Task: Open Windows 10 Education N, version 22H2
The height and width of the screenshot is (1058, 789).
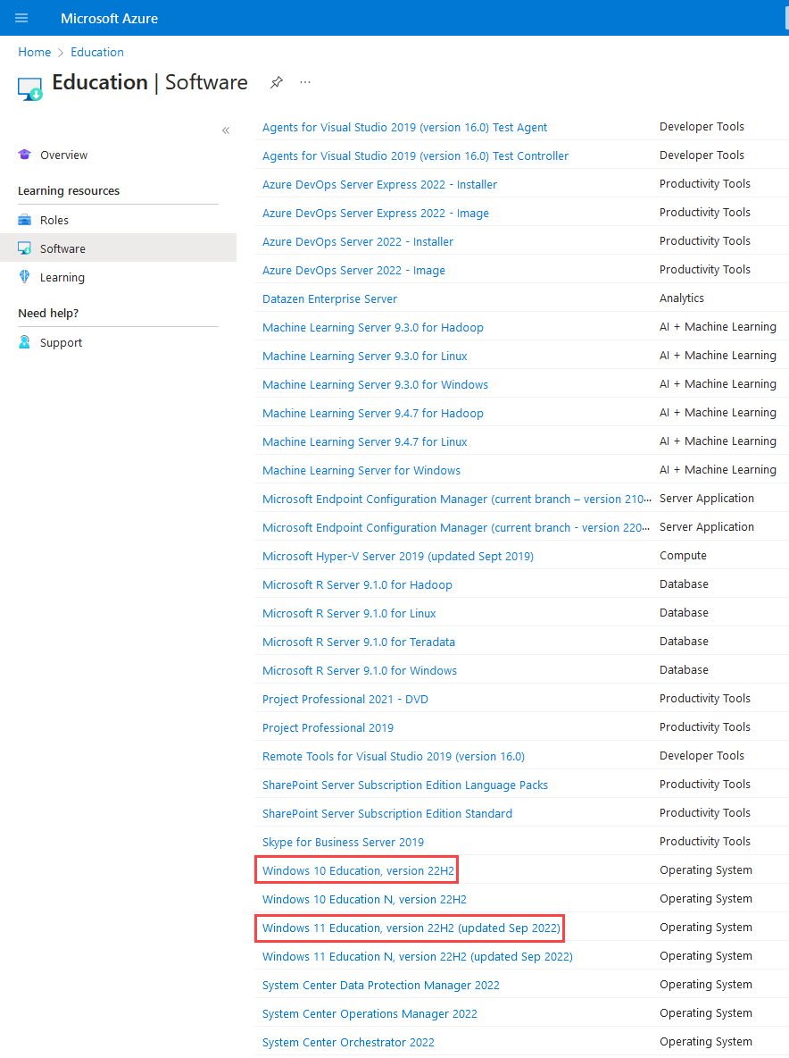Action: (x=364, y=900)
